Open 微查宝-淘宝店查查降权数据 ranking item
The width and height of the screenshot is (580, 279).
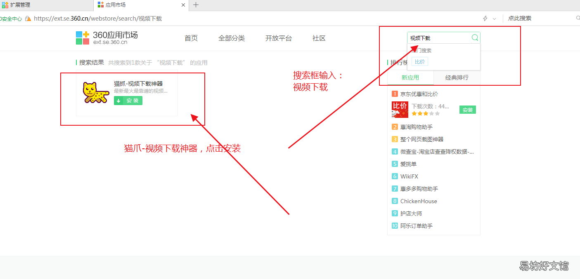click(437, 152)
